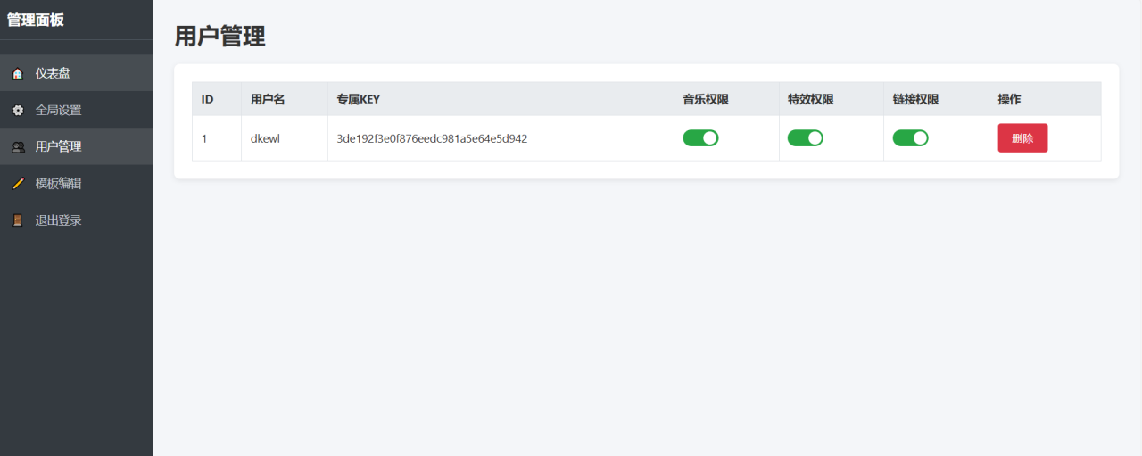Screen dimensions: 1142x456
Task: Open the 仪表盘 sidebar menu item
Action: click(53, 74)
